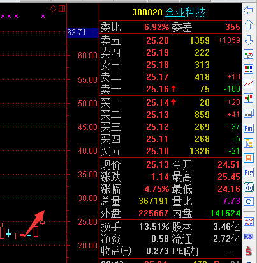Open the colored quote-table grid icon

[248, 69]
